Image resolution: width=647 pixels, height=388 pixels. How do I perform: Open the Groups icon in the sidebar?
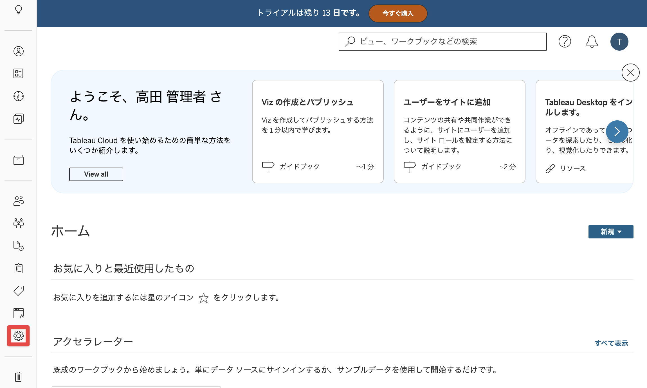click(x=19, y=223)
